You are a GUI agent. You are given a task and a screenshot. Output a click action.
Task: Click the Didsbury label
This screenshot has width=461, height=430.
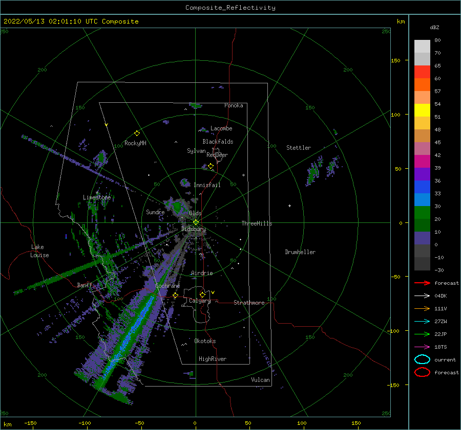click(x=194, y=229)
